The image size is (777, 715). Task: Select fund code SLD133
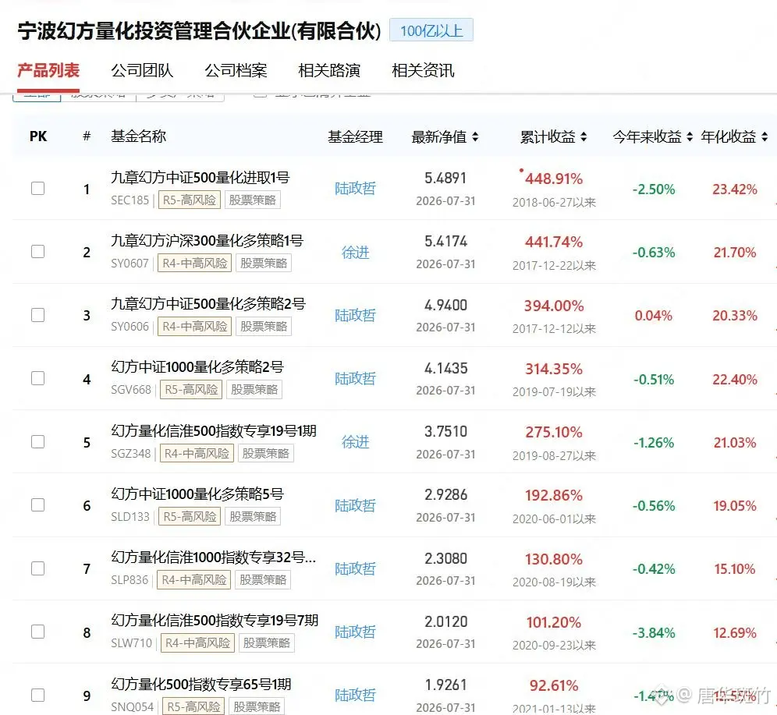[129, 517]
